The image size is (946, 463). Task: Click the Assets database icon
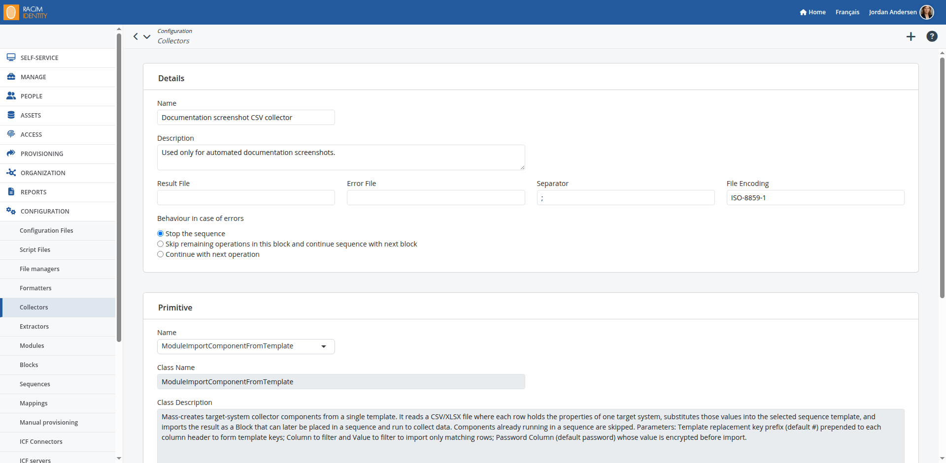coord(11,115)
